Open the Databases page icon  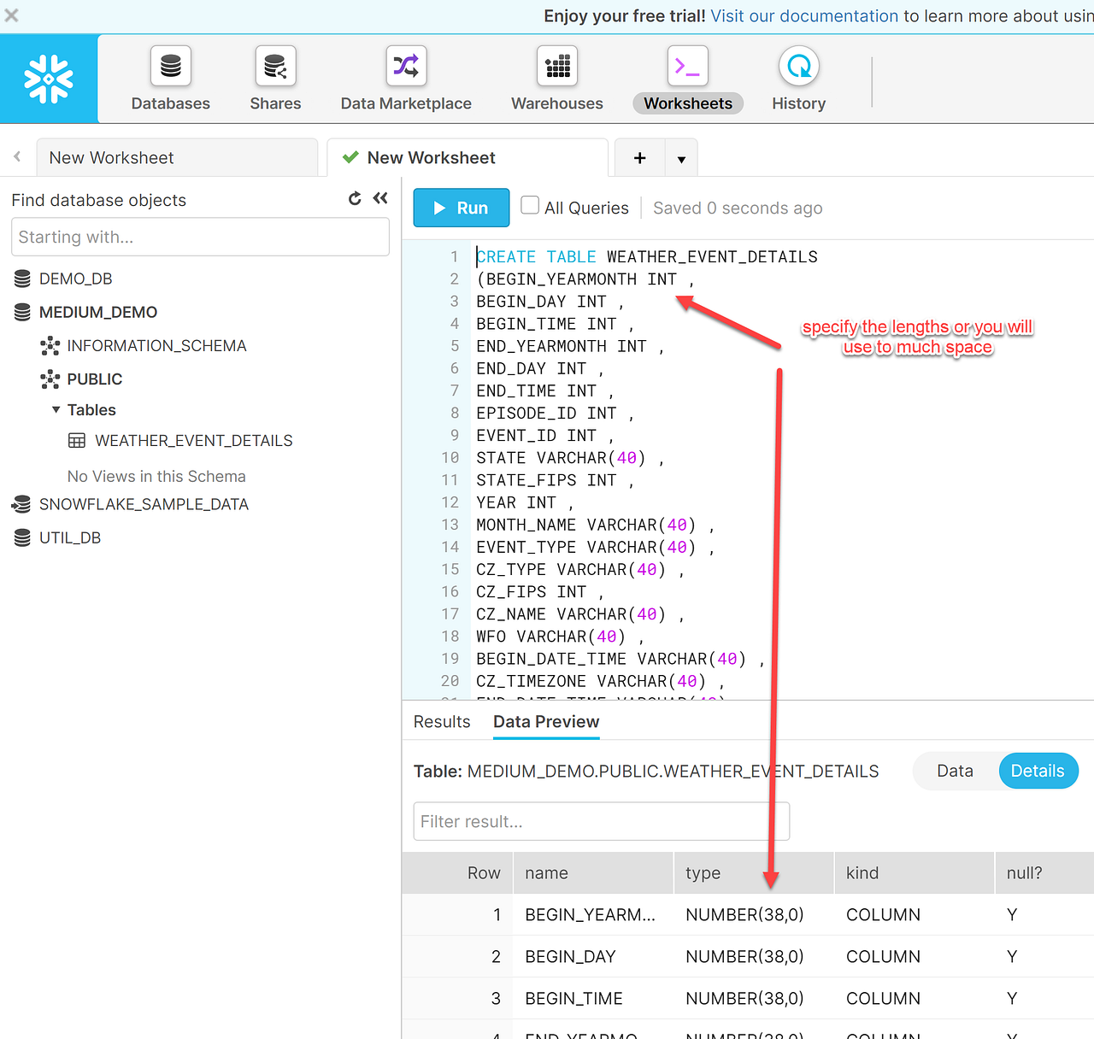tap(171, 67)
